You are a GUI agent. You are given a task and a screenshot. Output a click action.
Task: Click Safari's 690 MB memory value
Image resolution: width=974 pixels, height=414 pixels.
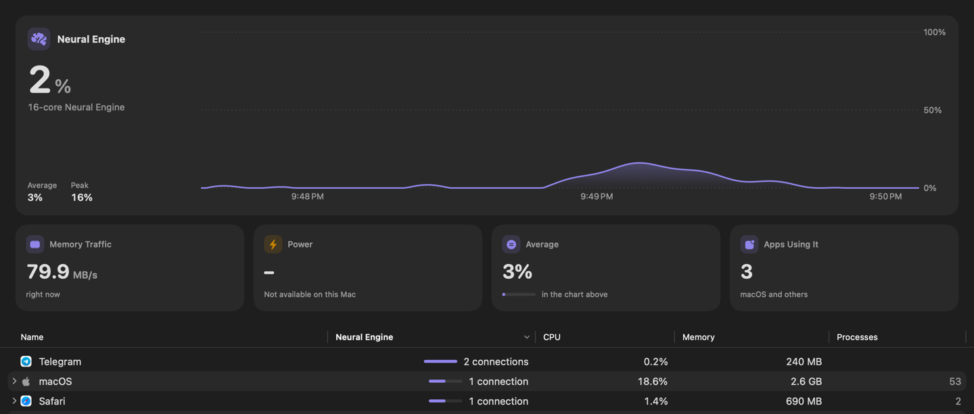point(804,401)
